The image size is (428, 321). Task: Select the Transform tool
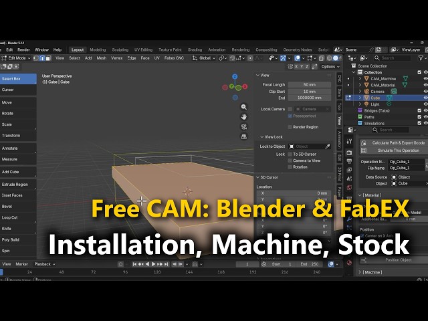pyautogui.click(x=18, y=135)
